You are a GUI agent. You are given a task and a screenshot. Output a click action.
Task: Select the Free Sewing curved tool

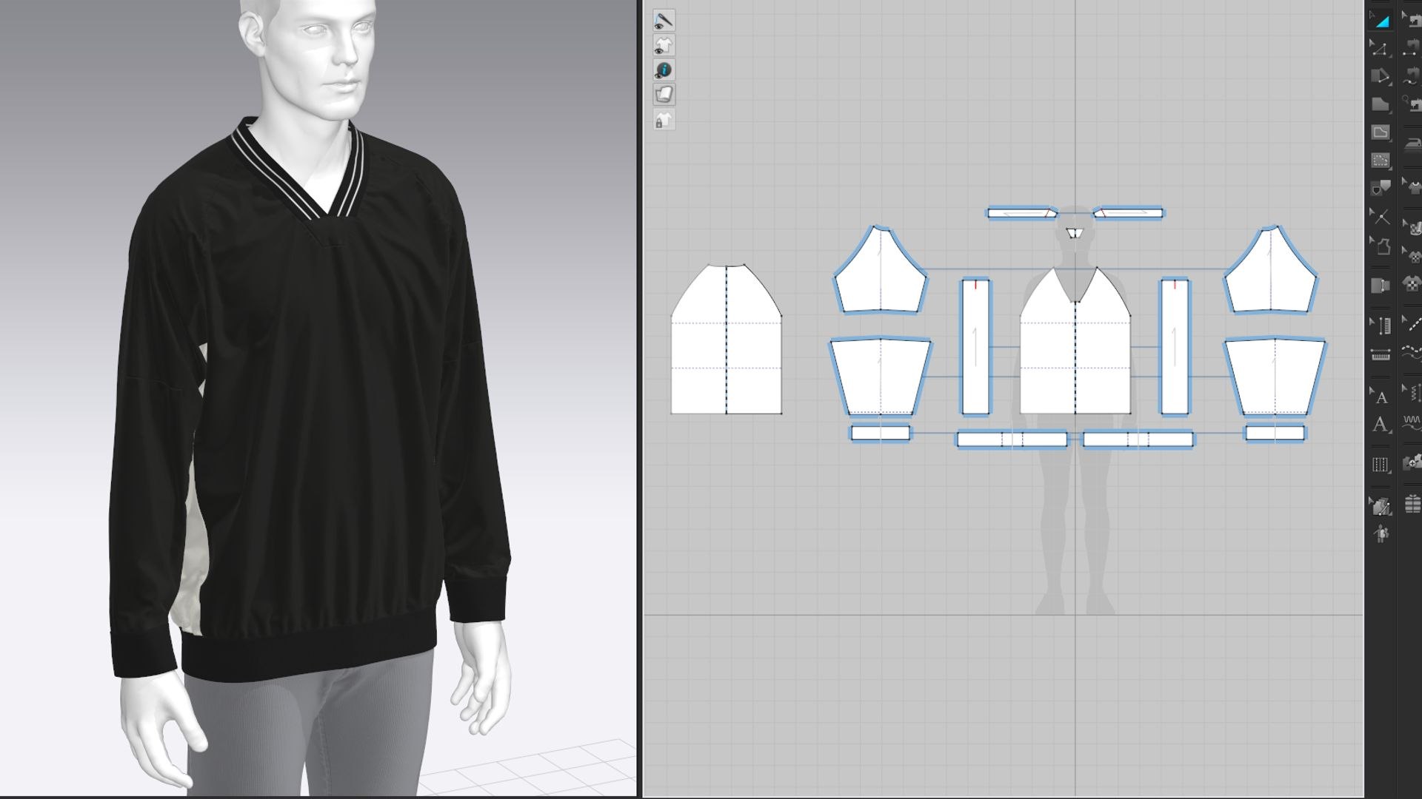coord(1412,77)
